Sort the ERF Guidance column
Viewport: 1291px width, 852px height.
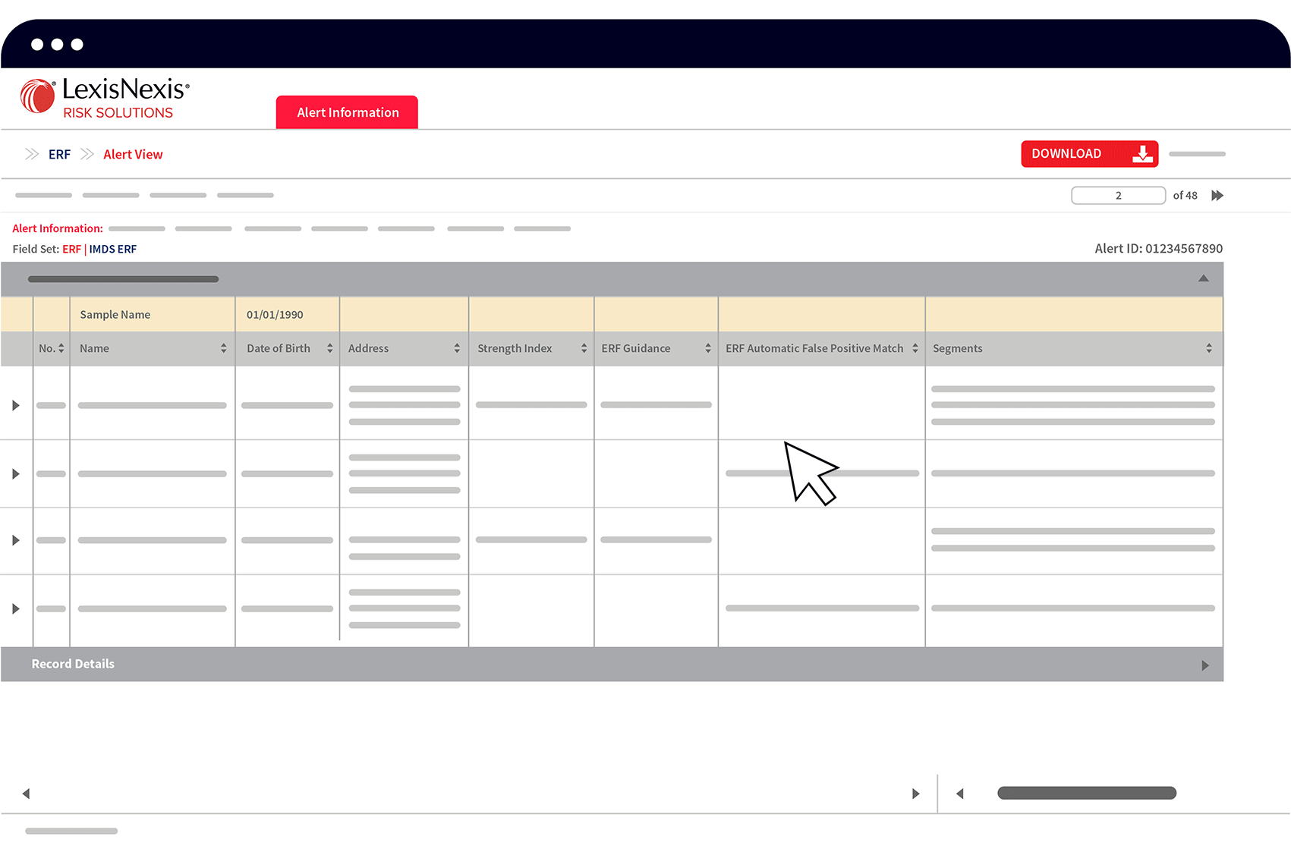pos(707,348)
